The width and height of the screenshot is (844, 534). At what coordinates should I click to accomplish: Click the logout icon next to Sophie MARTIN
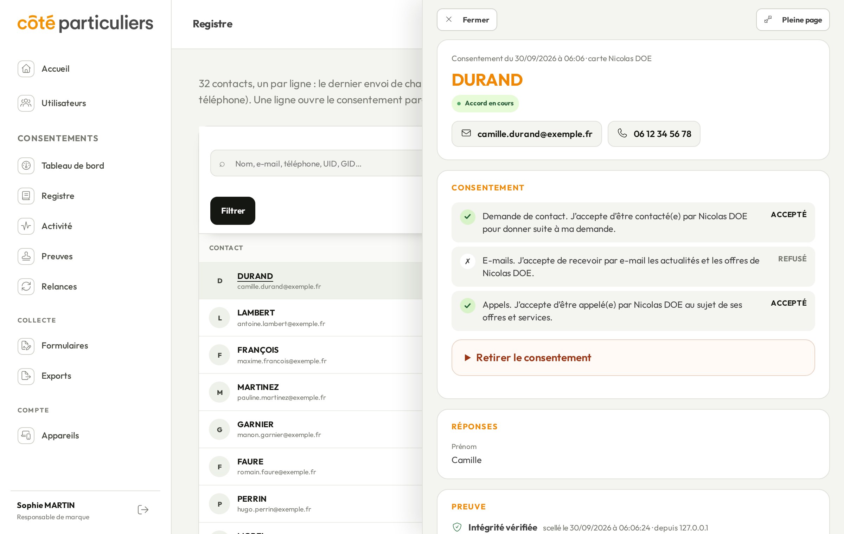pyautogui.click(x=143, y=510)
